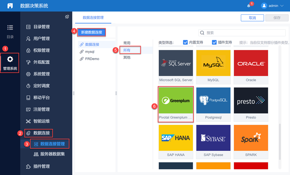Click the 外观配置 paint roller icon
Viewport: 290px width, 175px height.
28,62
